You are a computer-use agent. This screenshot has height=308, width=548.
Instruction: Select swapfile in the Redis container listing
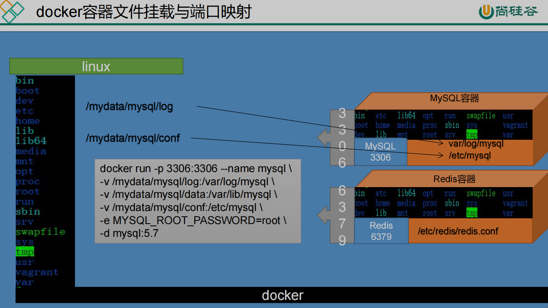point(481,194)
